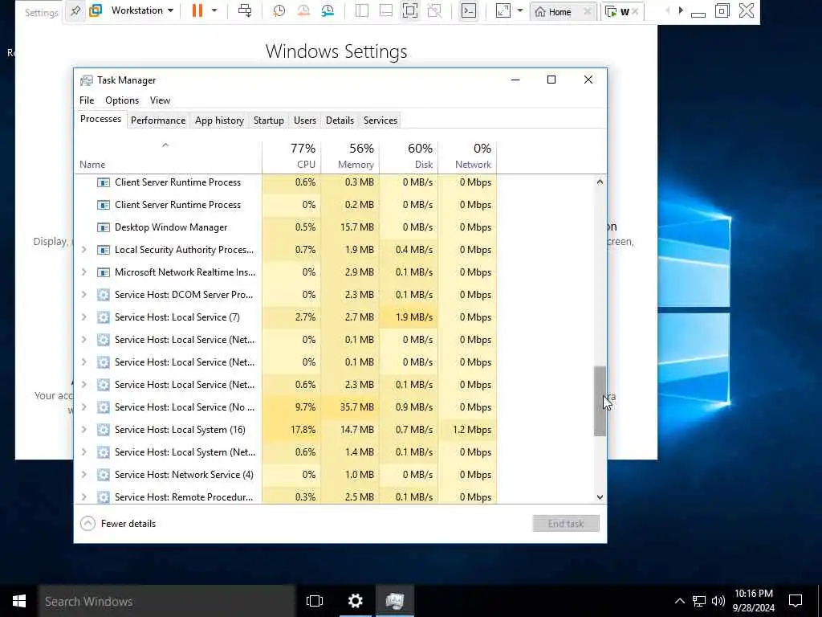Open Settings from the taskbar gear icon
Image resolution: width=822 pixels, height=617 pixels.
[356, 601]
